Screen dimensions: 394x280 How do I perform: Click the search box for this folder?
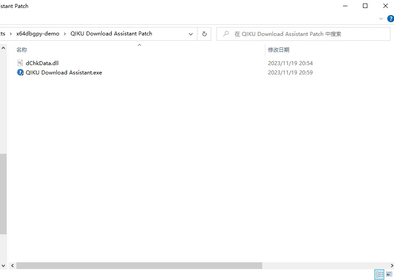pos(303,34)
